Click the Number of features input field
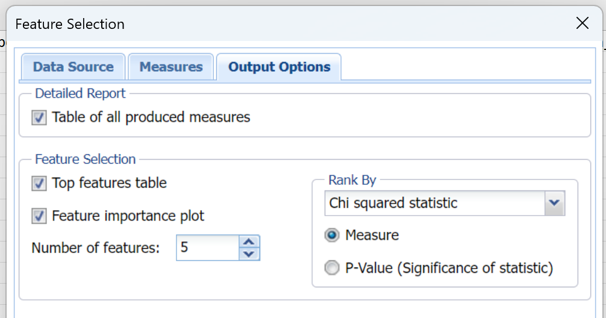Viewport: 606px width, 318px height. (x=207, y=248)
